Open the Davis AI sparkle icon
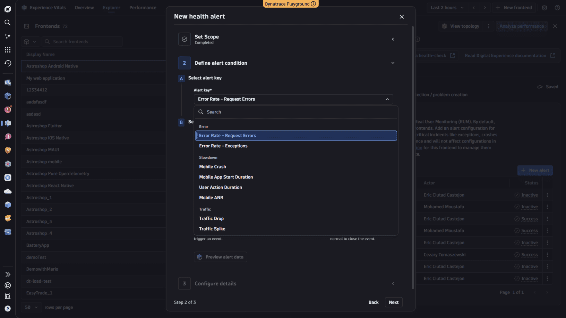 pos(8,36)
